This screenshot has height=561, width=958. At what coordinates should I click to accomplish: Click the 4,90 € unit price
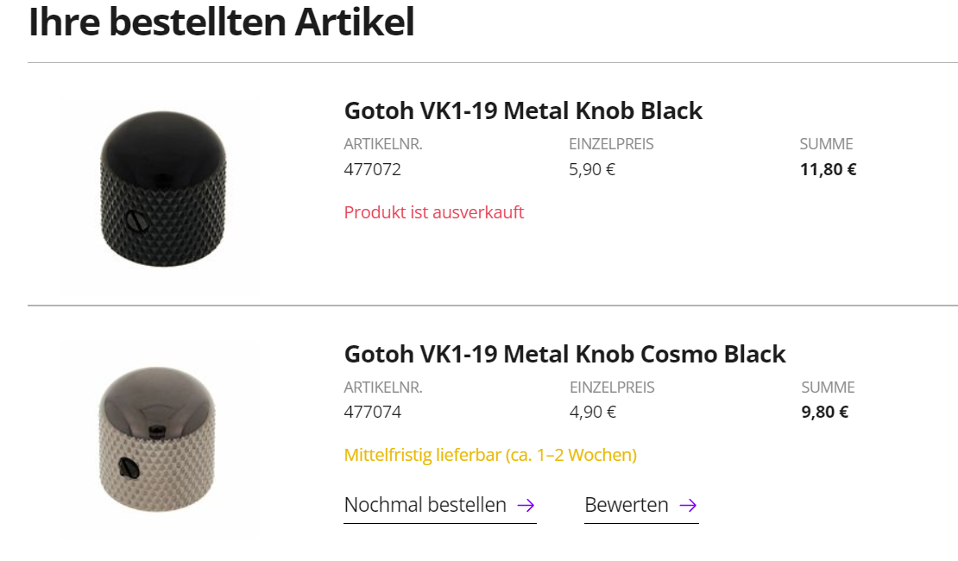click(x=593, y=412)
